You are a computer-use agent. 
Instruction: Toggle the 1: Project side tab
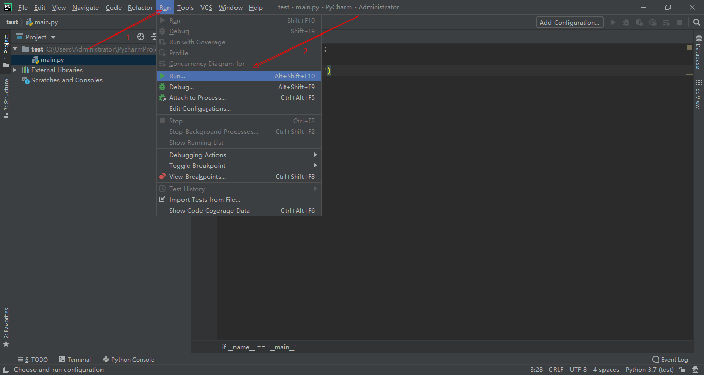(6, 51)
